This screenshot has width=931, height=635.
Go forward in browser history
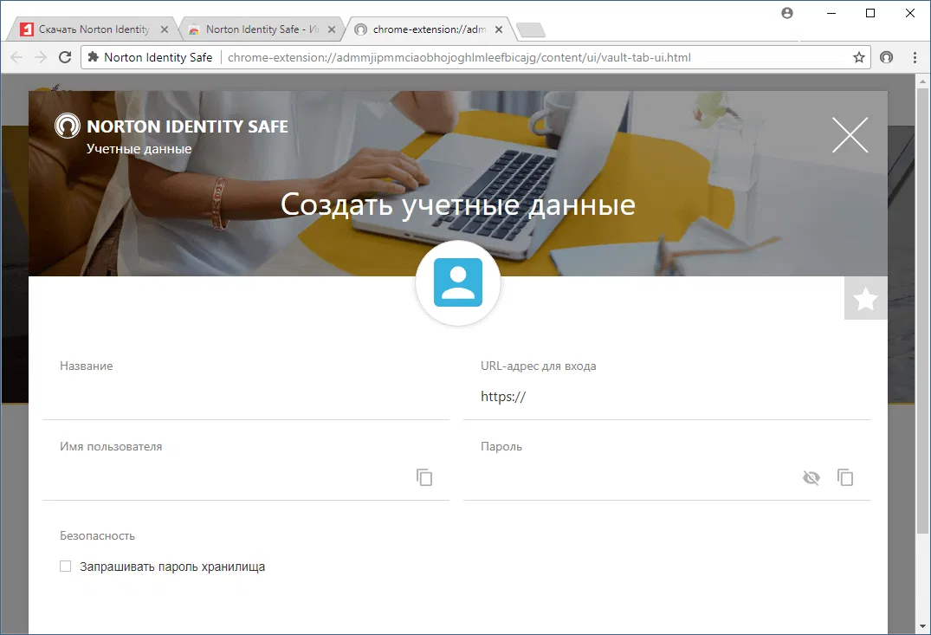(41, 57)
